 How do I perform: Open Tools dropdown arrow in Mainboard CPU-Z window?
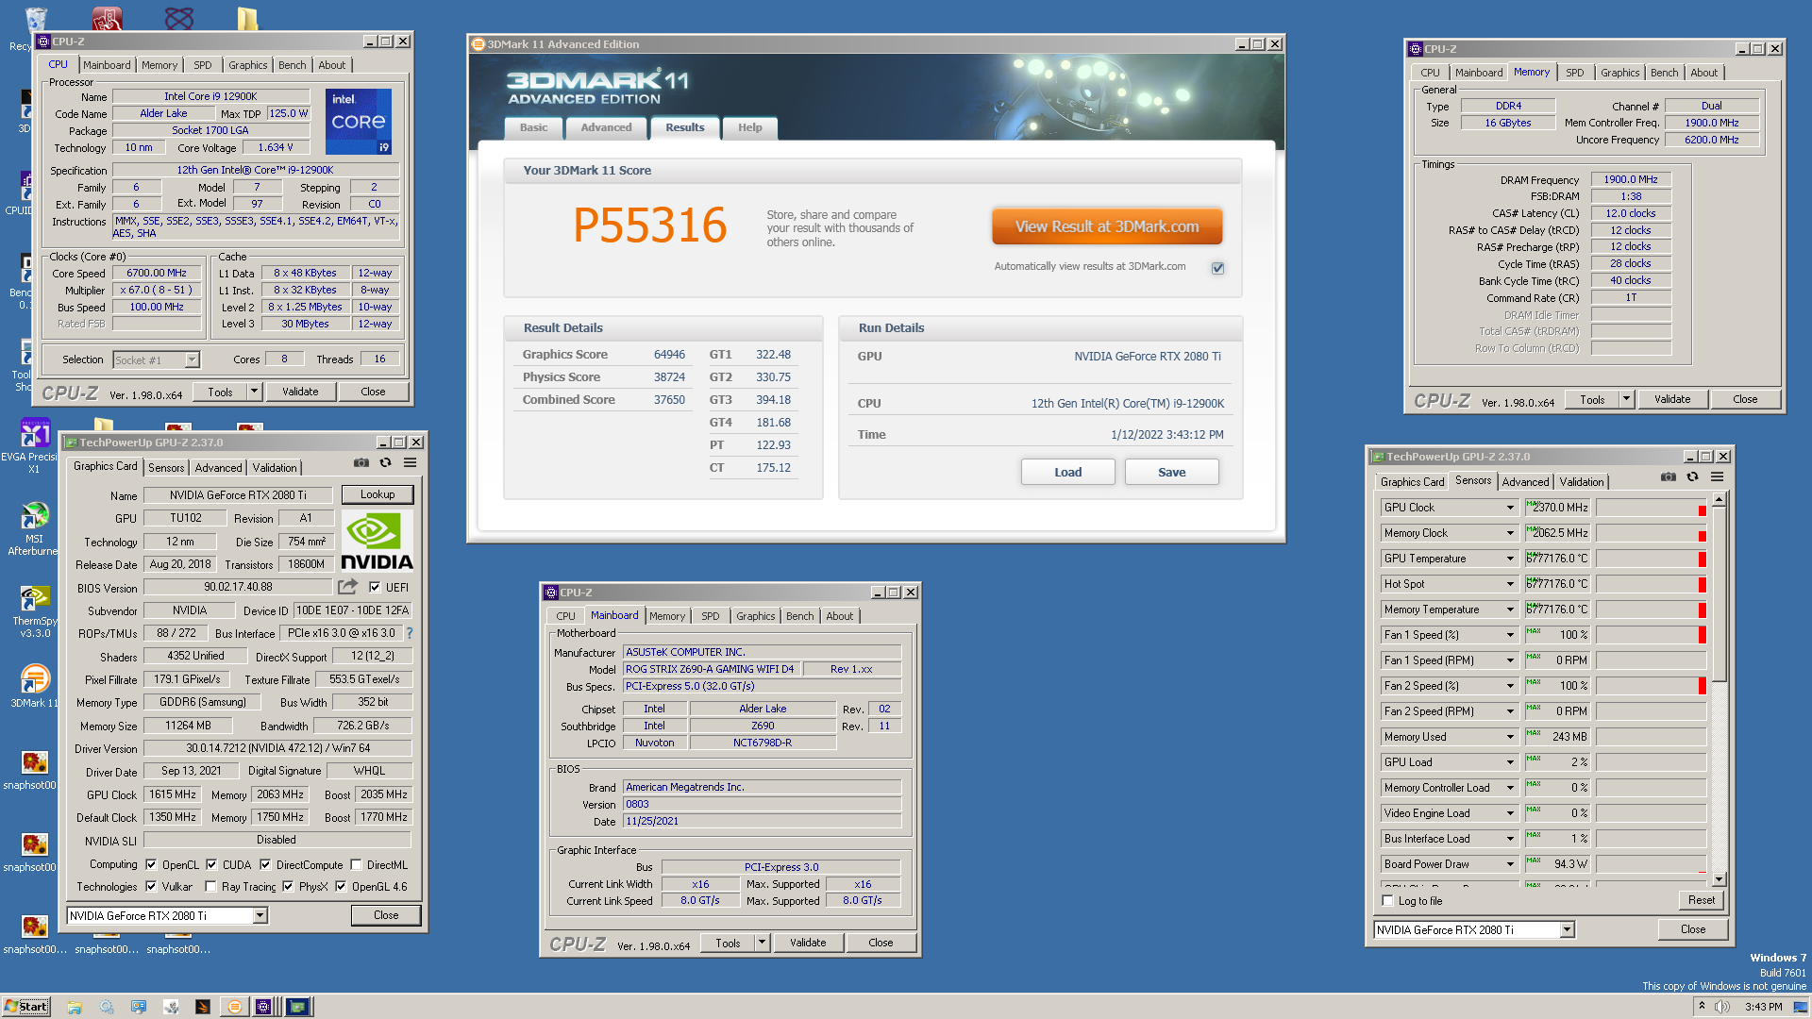(762, 943)
